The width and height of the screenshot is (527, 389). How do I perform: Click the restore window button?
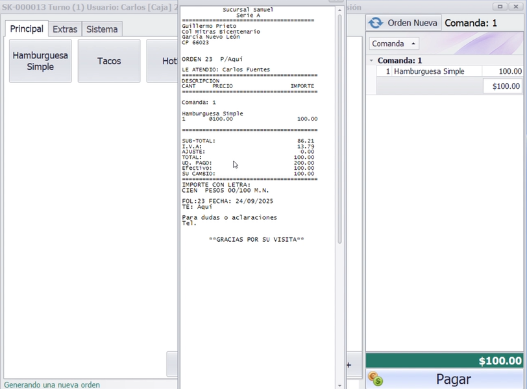pos(500,6)
